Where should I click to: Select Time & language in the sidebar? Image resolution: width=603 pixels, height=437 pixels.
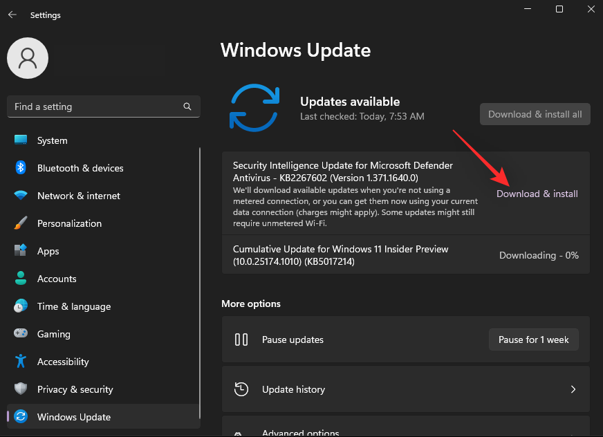74,306
